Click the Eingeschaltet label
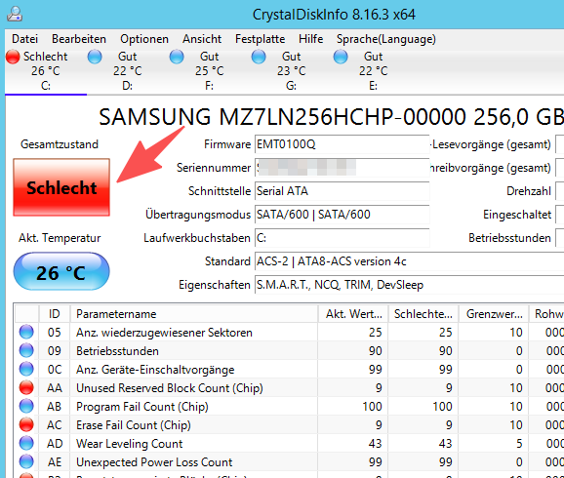 pos(517,215)
